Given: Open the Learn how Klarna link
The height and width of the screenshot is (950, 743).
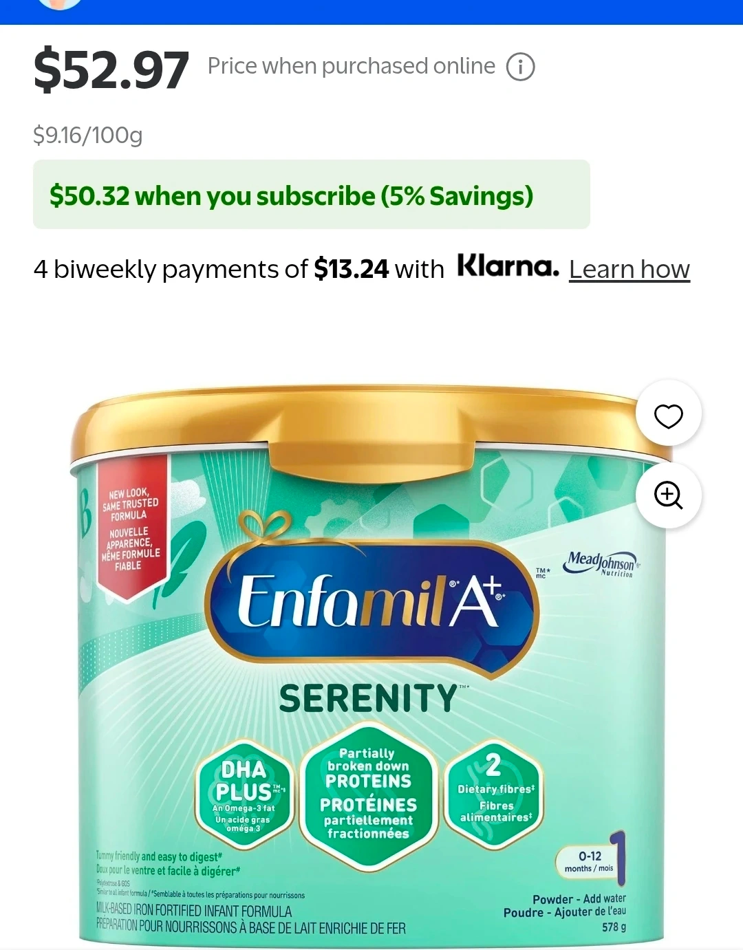Looking at the screenshot, I should click(629, 269).
